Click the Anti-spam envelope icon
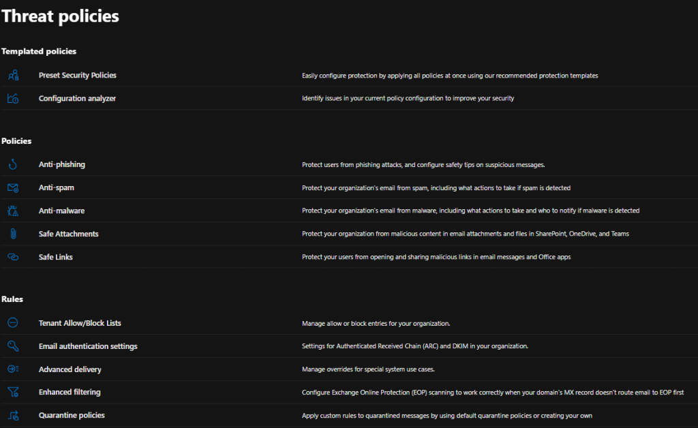 click(x=13, y=187)
